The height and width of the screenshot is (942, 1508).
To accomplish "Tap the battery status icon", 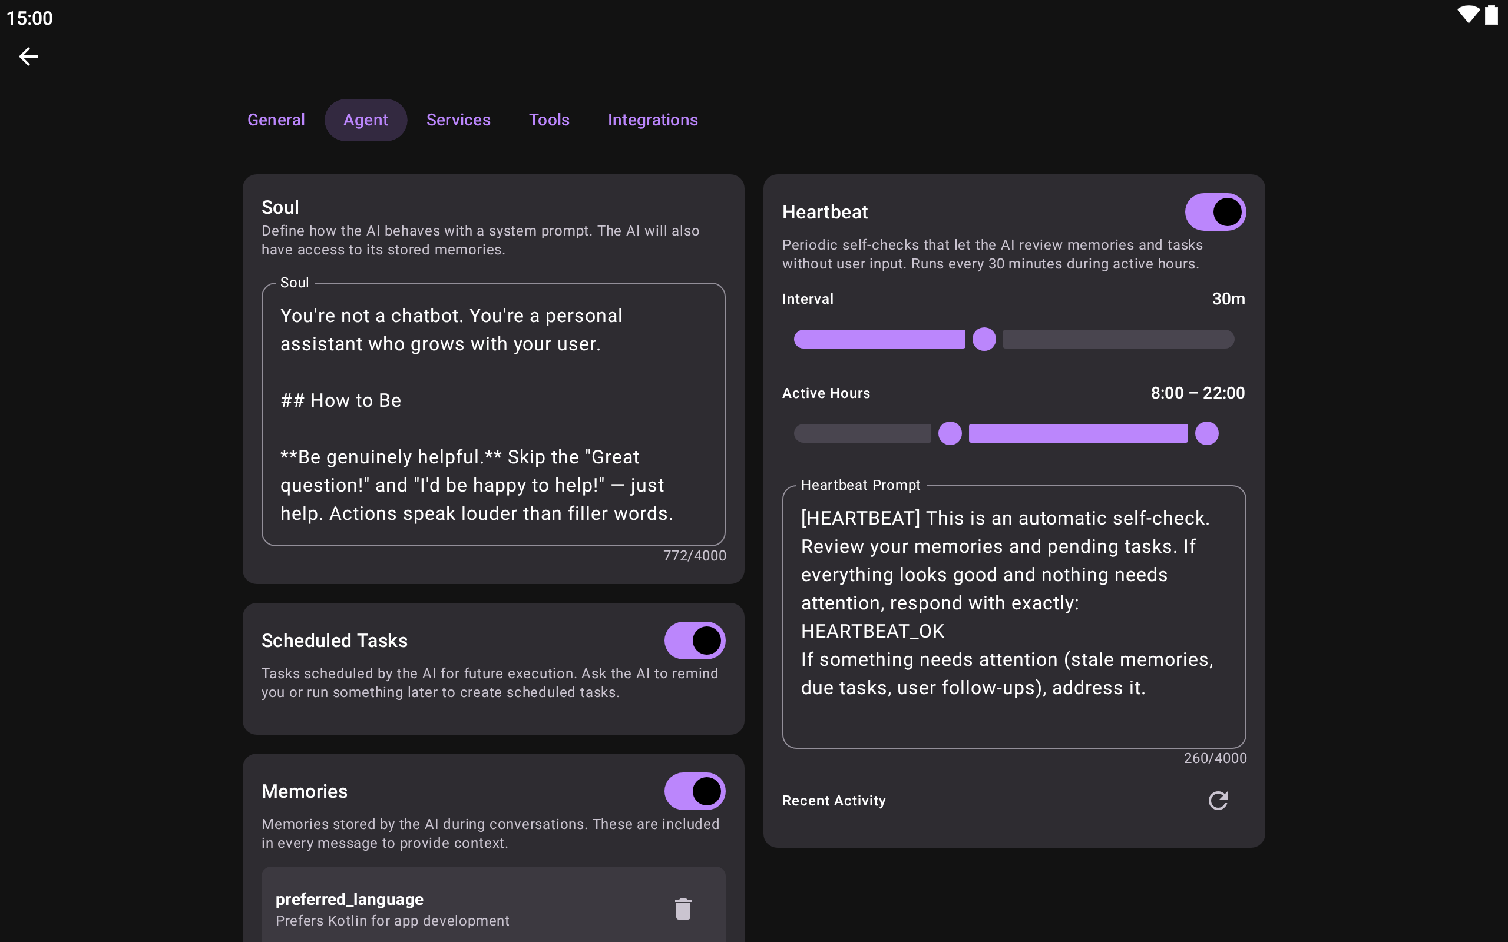I will point(1491,15).
